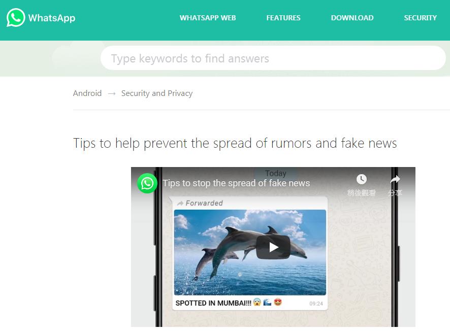The image size is (450, 331).
Task: Click the WhatsApp wordmark text in header
Action: [52, 18]
